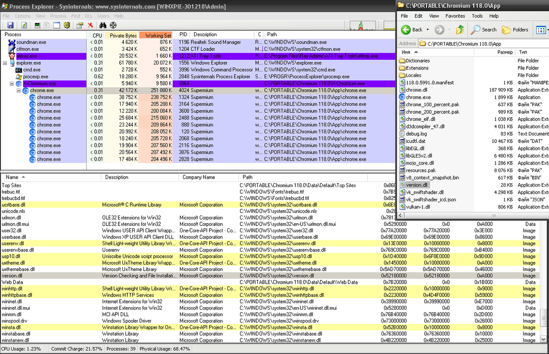The image size is (549, 354).
Task: Click the Up folder icon in Explorer
Action: (460, 30)
